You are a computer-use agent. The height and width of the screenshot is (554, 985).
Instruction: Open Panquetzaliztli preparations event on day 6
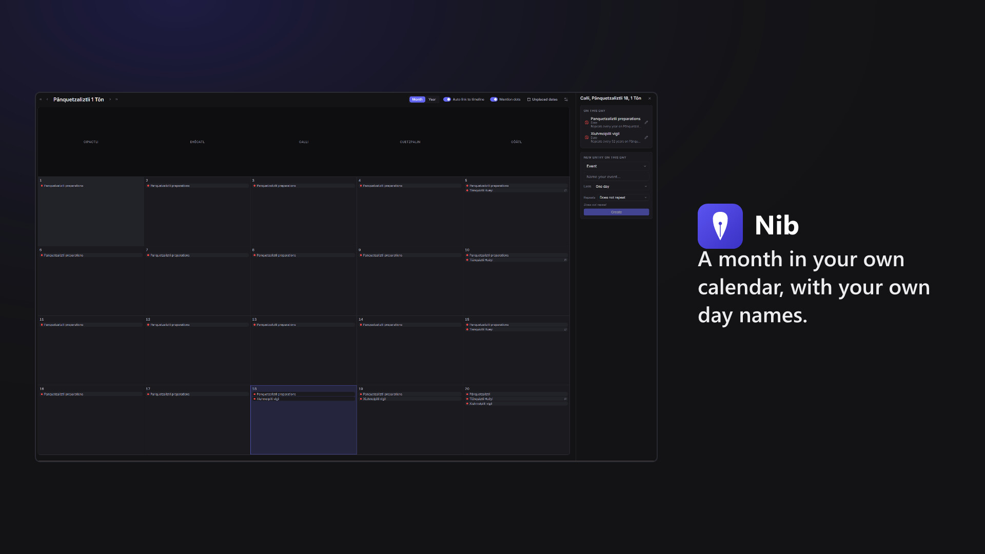[91, 255]
